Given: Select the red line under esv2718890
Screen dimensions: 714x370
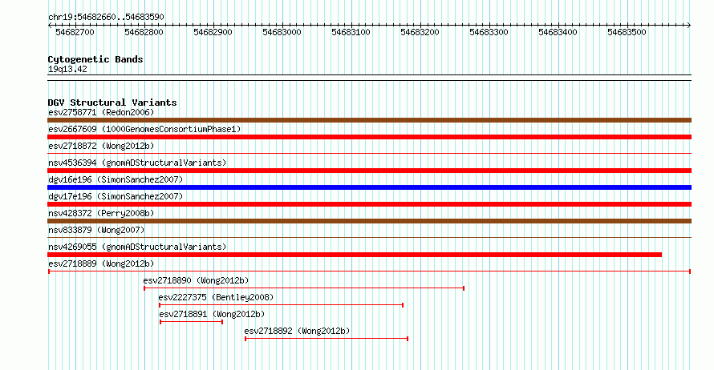Looking at the screenshot, I should point(304,288).
